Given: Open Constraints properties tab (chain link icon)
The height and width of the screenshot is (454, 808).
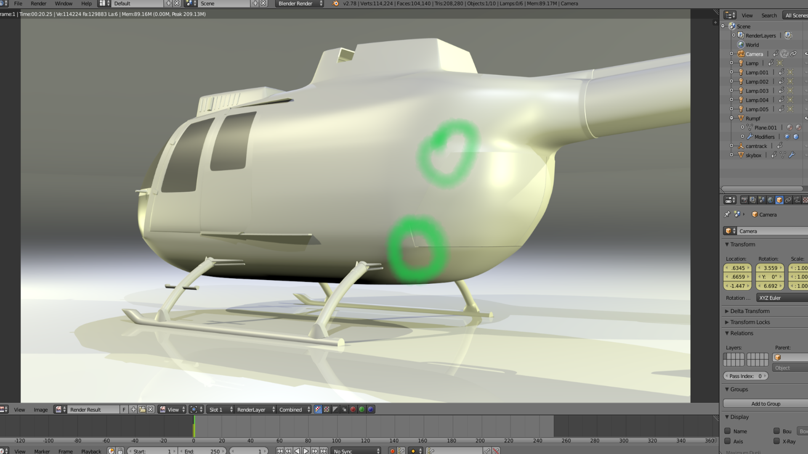Looking at the screenshot, I should [x=788, y=200].
